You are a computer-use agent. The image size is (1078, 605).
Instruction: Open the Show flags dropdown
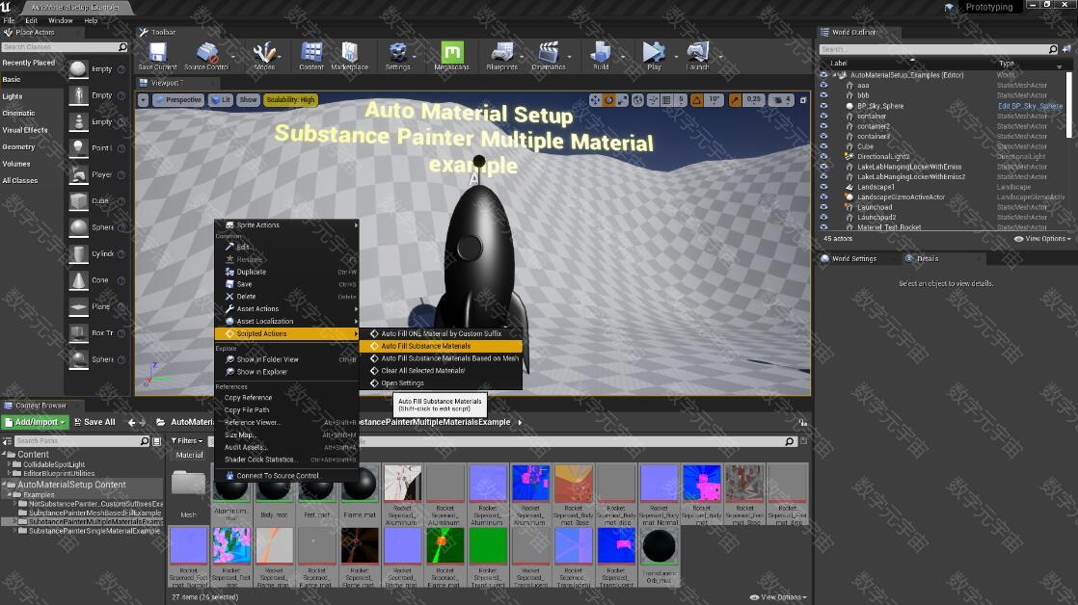(x=248, y=100)
